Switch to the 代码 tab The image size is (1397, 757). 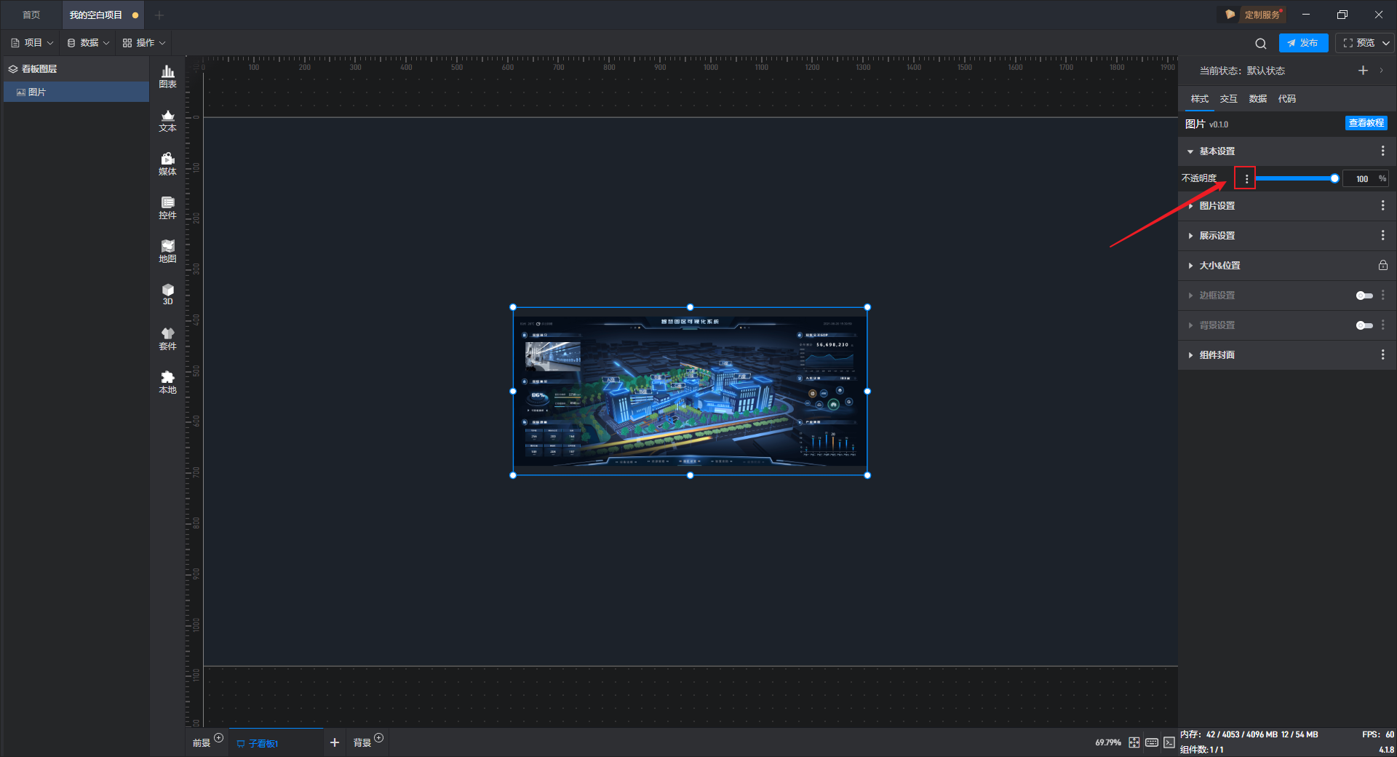(x=1286, y=99)
